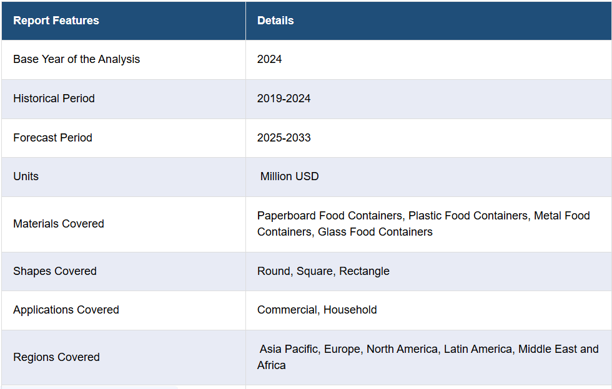Click the word Africa in regions cell
The width and height of the screenshot is (612, 389).
[x=271, y=365]
